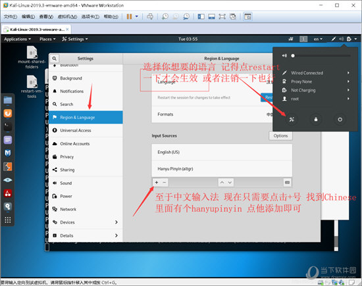Click the workspace indicator 1 in top bar
The height and width of the screenshot is (286, 362).
coord(303,39)
